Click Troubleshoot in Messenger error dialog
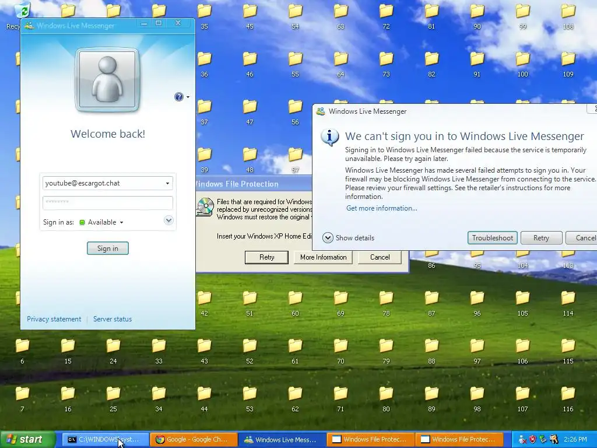Screen dimensions: 597x448 coord(492,238)
